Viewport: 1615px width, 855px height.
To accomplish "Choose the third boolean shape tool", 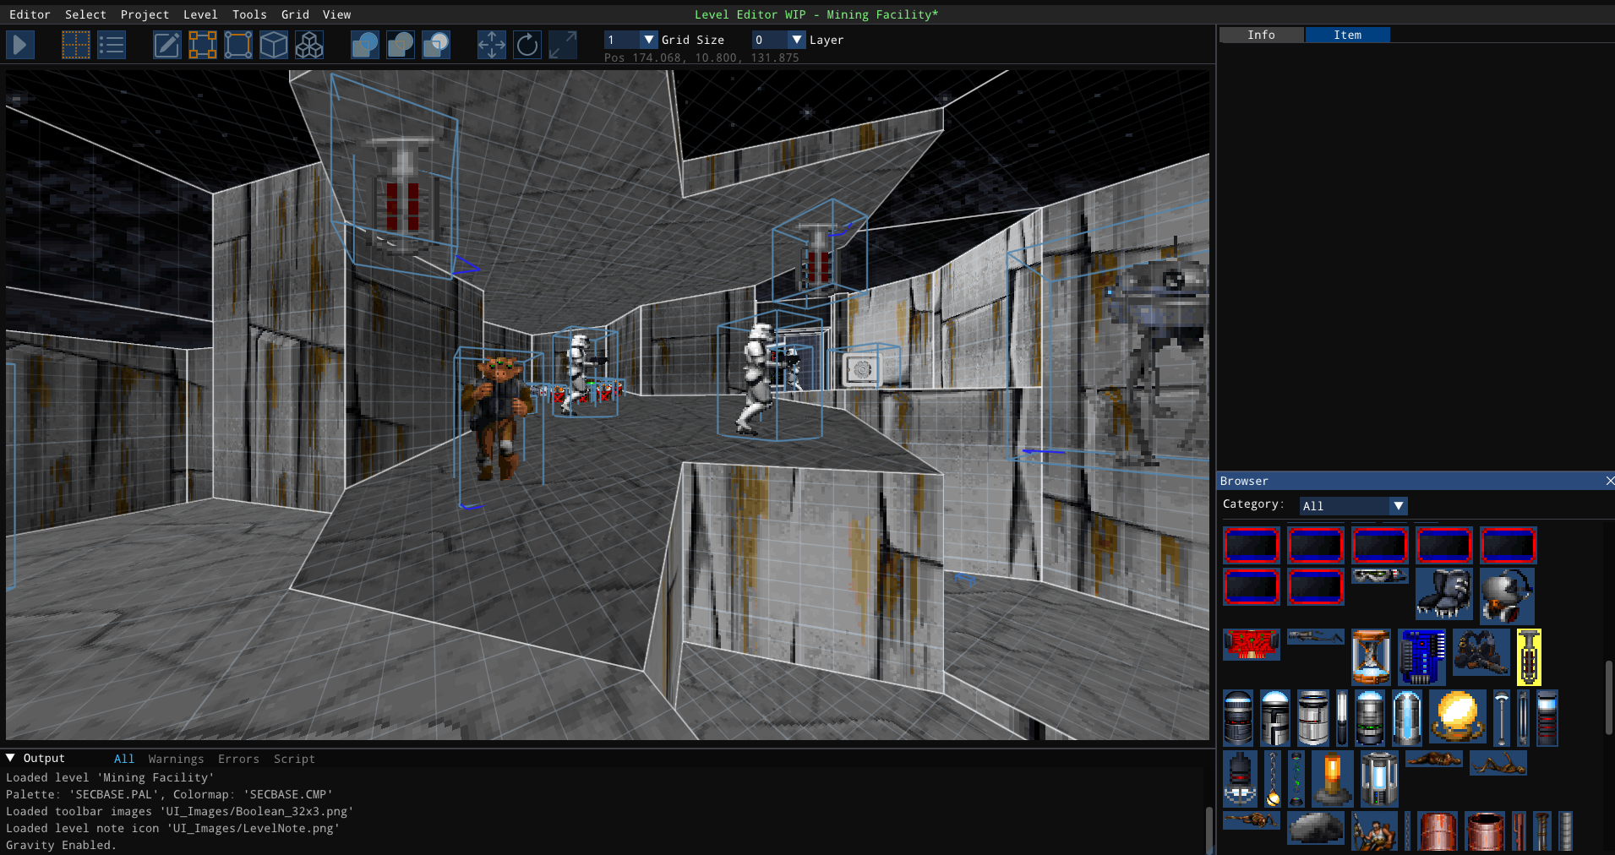I will (x=436, y=45).
